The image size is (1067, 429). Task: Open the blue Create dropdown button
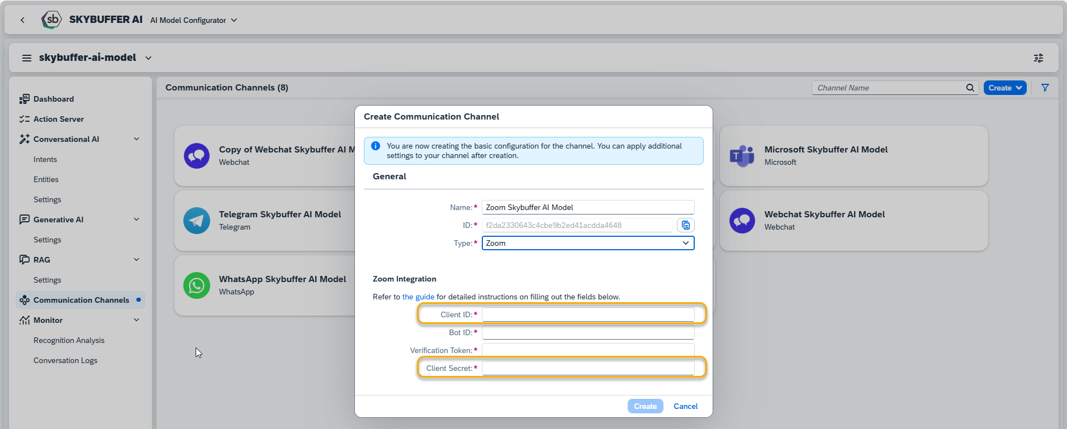coord(1005,88)
